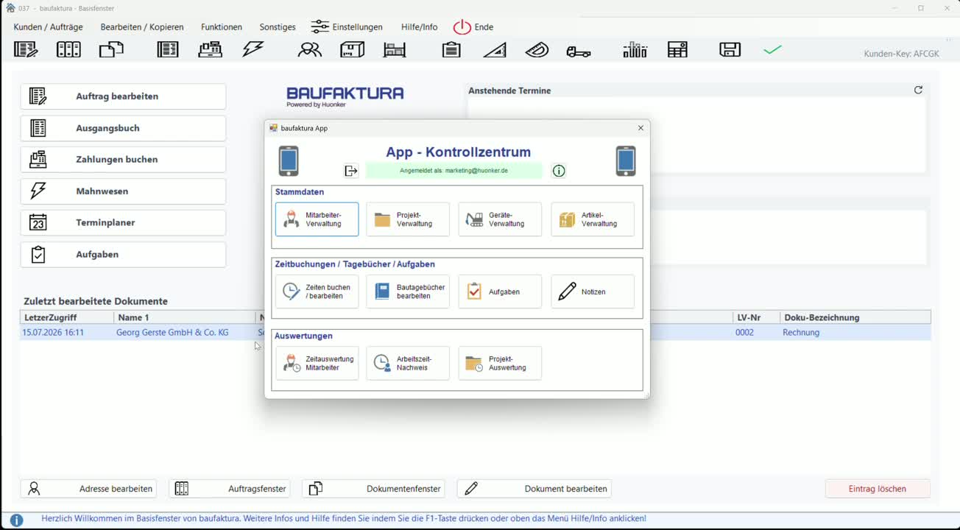Click the LV-Nr value 0002

point(745,333)
